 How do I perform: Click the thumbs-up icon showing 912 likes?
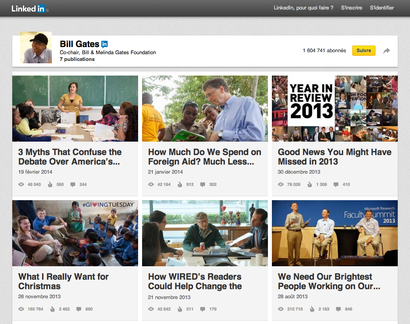180,184
